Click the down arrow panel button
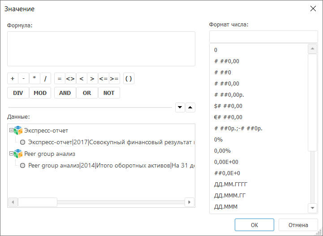This screenshot has width=323, height=236. point(180,107)
